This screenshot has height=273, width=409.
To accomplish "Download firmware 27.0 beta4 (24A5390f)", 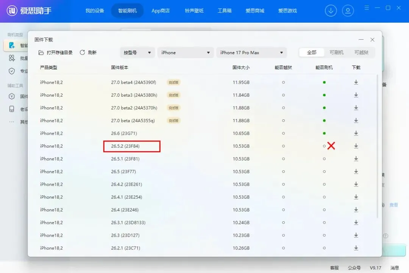I will tap(356, 82).
